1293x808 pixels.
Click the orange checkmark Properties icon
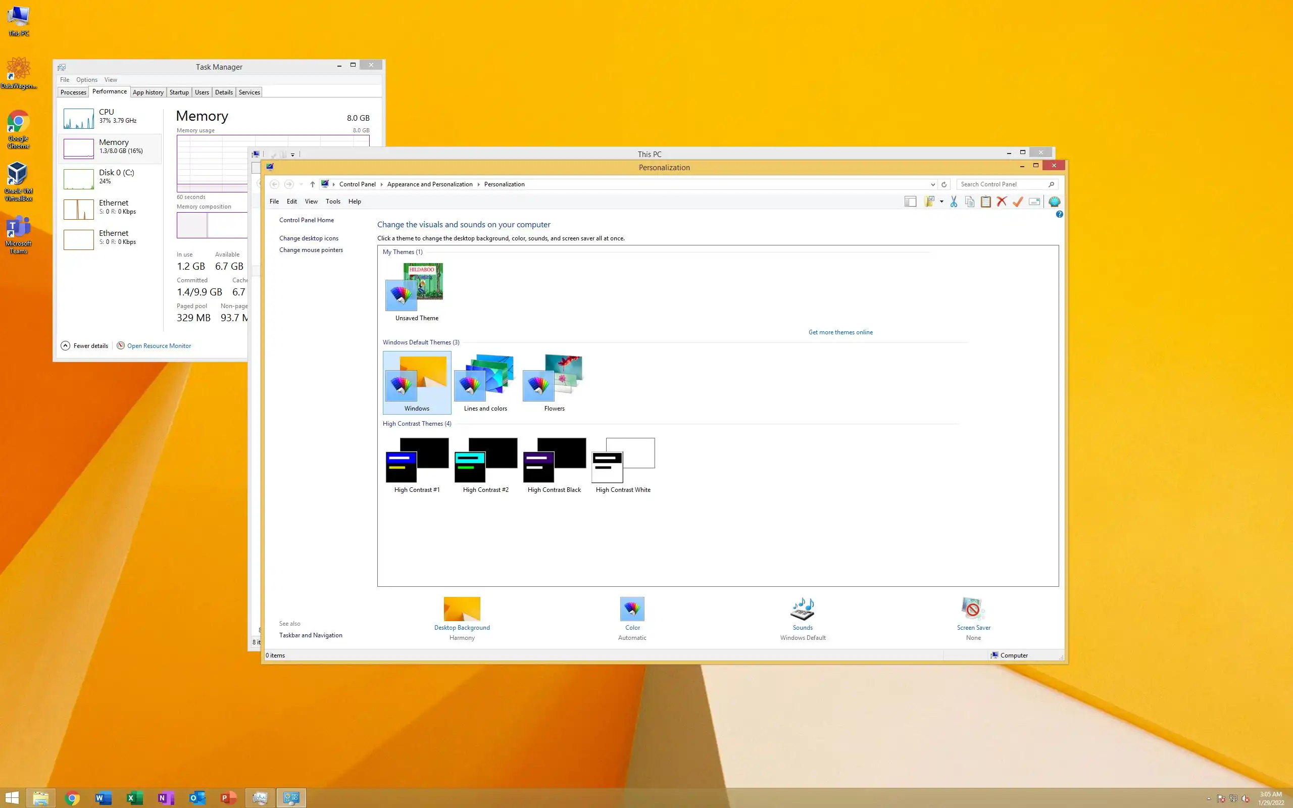(x=1018, y=201)
